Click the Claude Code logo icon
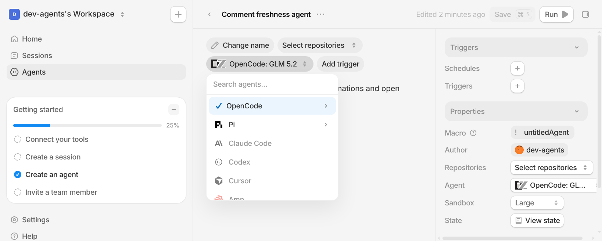 click(219, 143)
